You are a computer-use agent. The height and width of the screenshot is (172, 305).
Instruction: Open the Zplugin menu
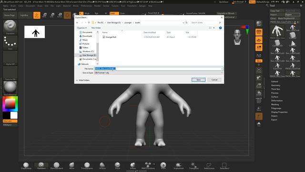pyautogui.click(x=142, y=6)
